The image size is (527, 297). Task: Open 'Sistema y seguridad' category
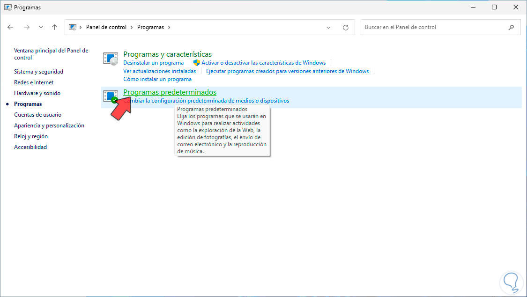click(39, 72)
